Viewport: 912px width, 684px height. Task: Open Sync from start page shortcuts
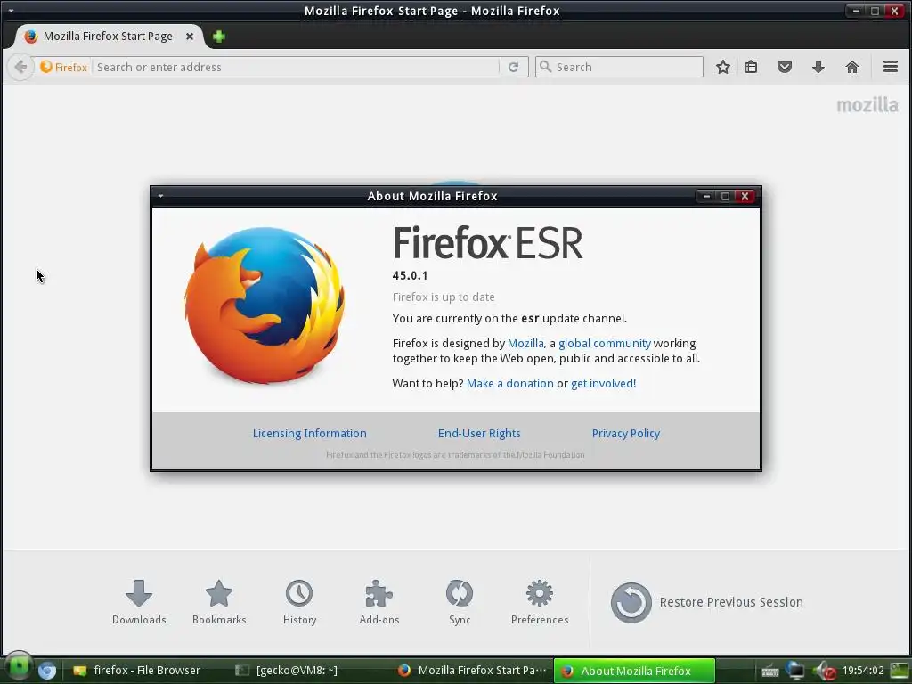(460, 602)
